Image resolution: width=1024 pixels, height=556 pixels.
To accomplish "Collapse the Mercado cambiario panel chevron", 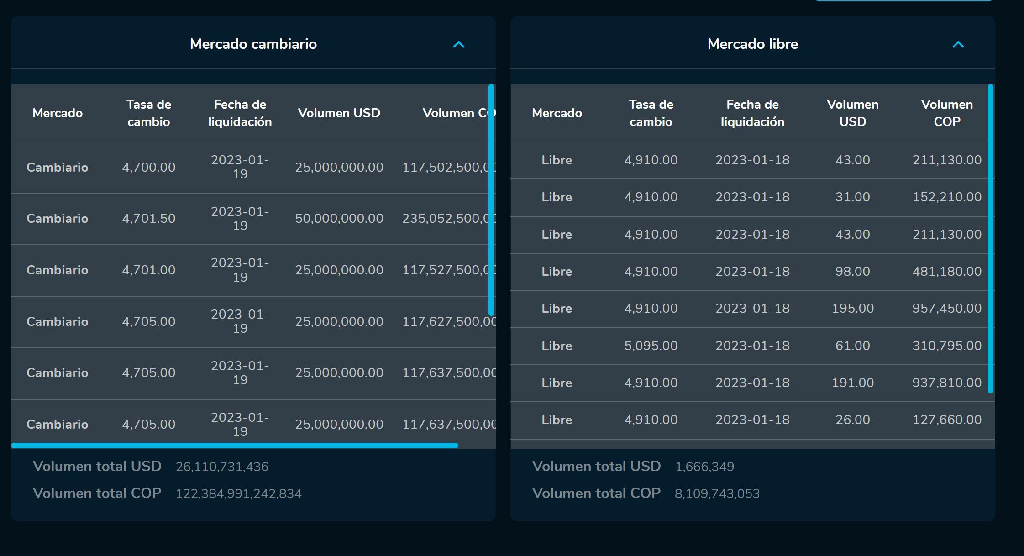I will click(x=458, y=44).
